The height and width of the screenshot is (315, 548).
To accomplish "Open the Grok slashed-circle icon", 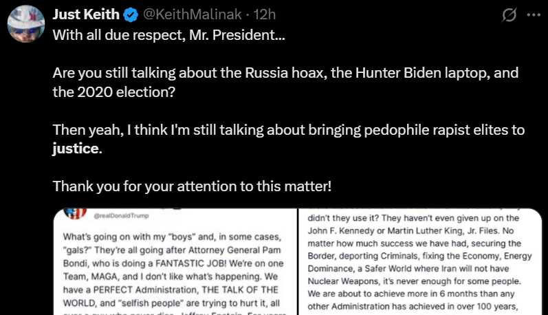I will tap(509, 15).
